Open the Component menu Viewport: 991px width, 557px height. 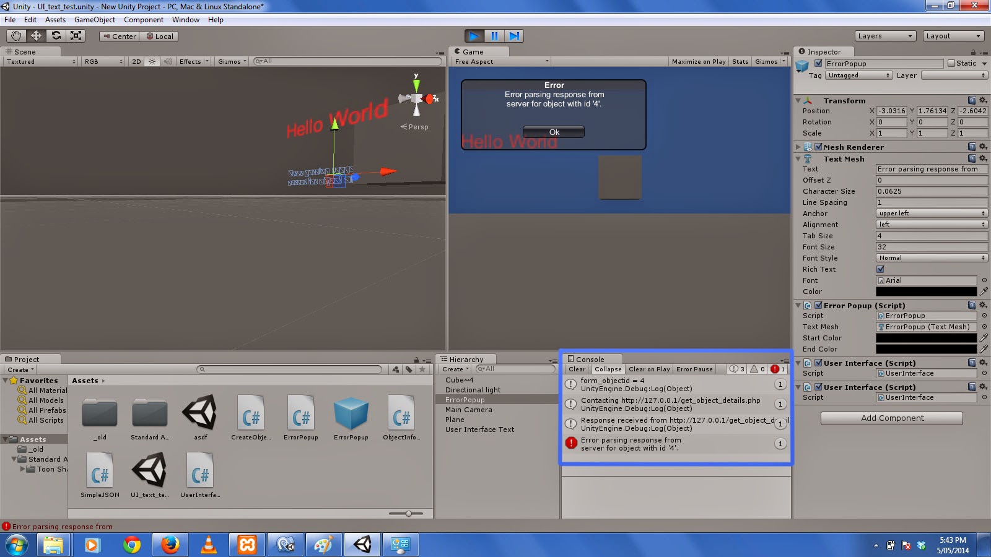[144, 20]
